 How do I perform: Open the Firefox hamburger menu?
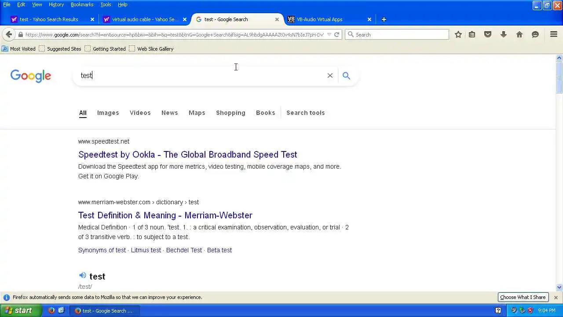coord(554,34)
